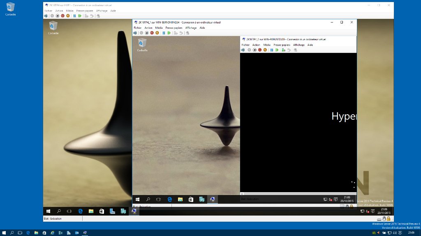Create checkpoint in 2K16TP4_2 window toolbar
The image size is (421, 236).
coord(284,50)
